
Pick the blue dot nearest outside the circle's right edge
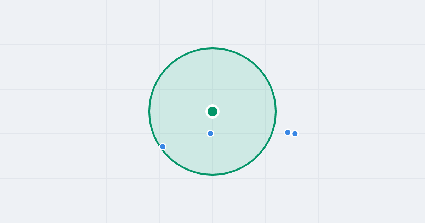click(288, 132)
